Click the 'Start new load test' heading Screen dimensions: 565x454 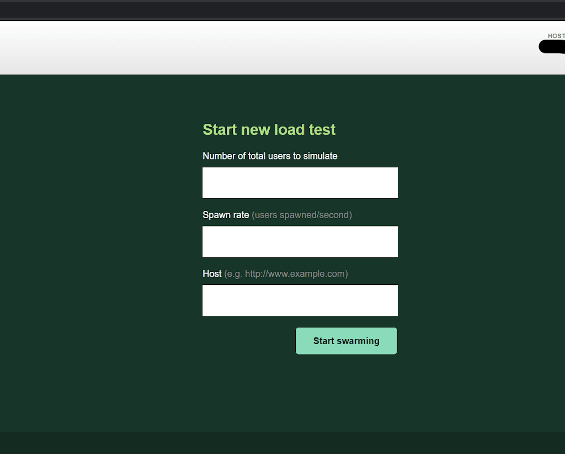coord(269,130)
